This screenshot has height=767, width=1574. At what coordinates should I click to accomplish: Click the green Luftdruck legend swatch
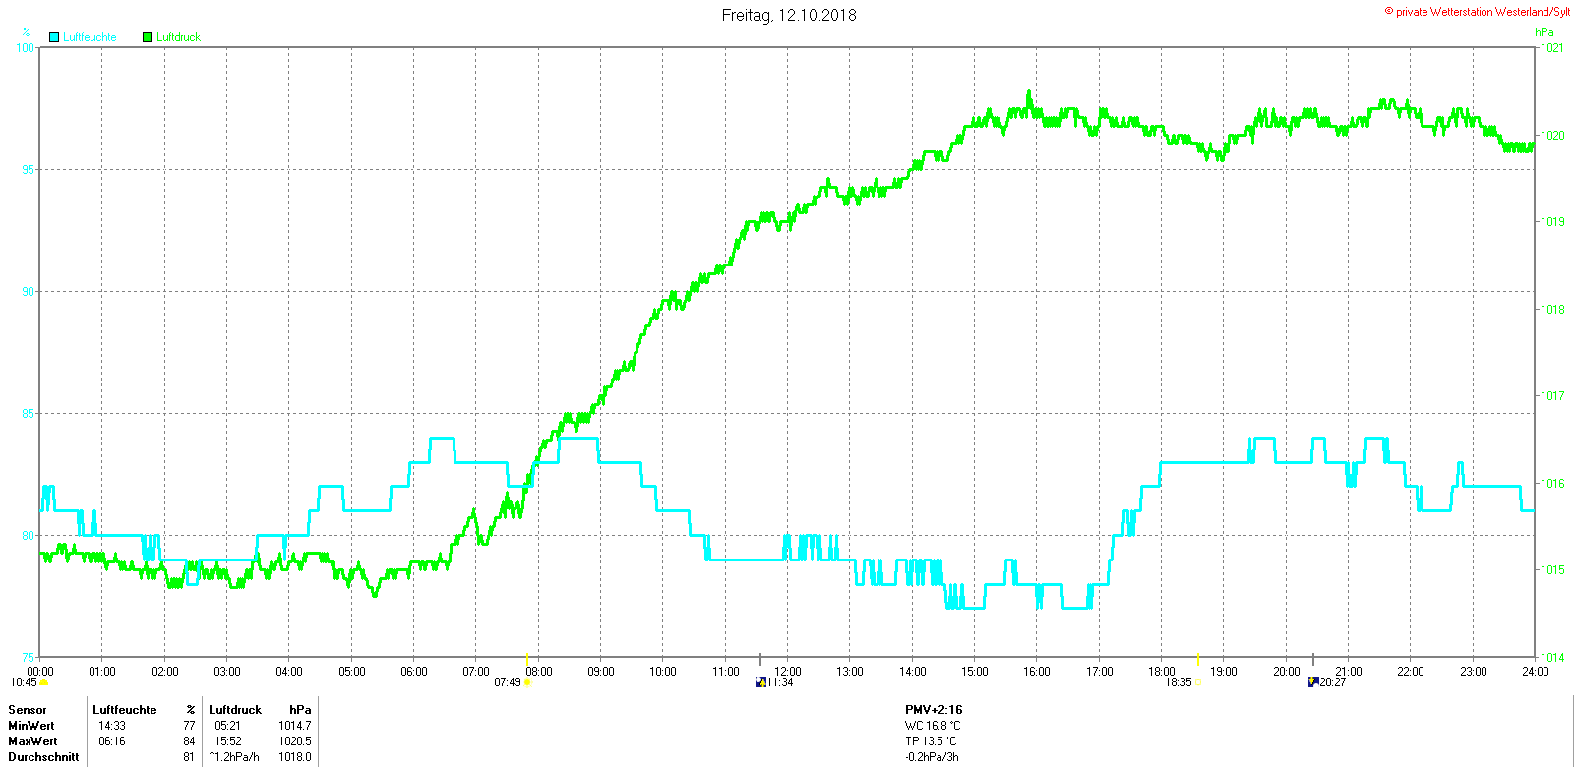click(148, 37)
